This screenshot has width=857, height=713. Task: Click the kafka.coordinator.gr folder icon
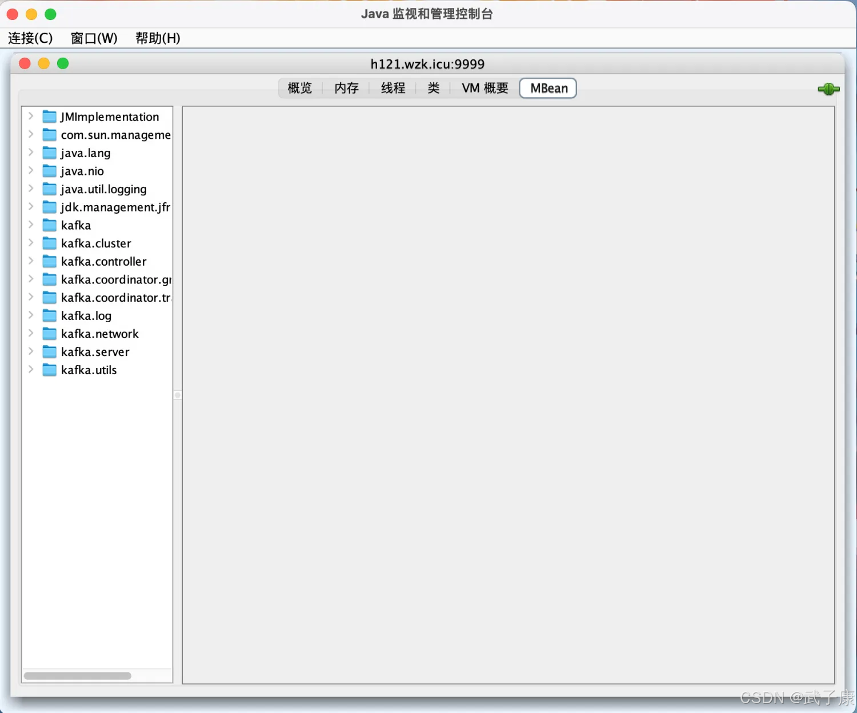click(50, 279)
